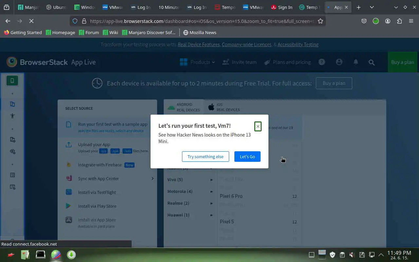Screen dimensions: 419x262
Task: Open Company-wide Licences link
Action: pos(246,45)
